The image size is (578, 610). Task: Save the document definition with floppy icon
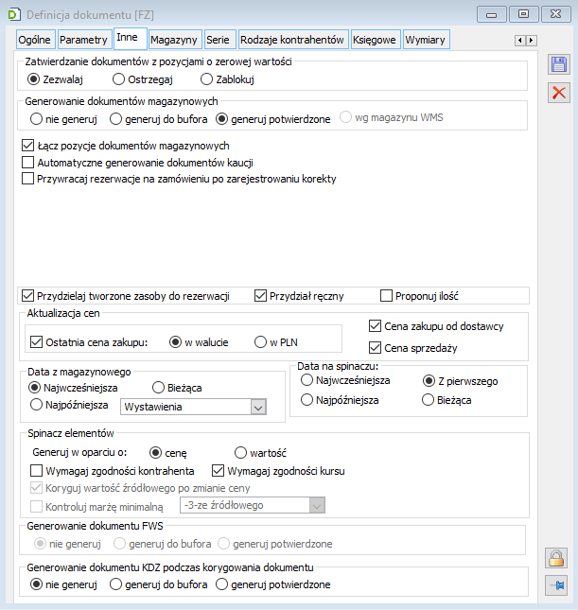pyautogui.click(x=559, y=64)
